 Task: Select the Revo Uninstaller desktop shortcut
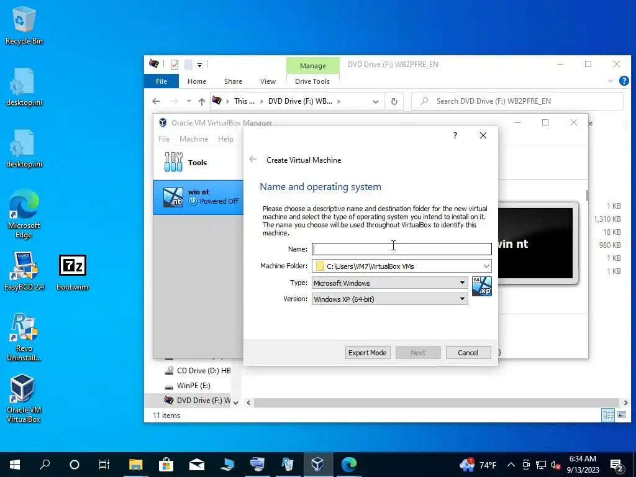coord(24,337)
